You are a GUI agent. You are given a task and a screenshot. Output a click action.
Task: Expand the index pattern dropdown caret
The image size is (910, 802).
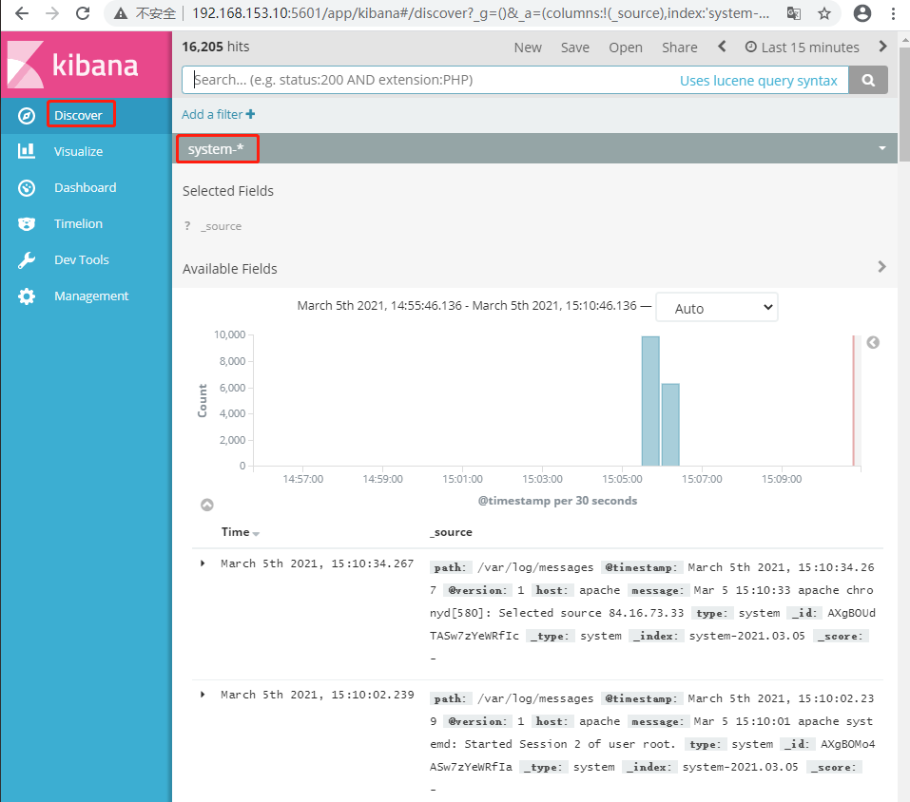tap(882, 148)
